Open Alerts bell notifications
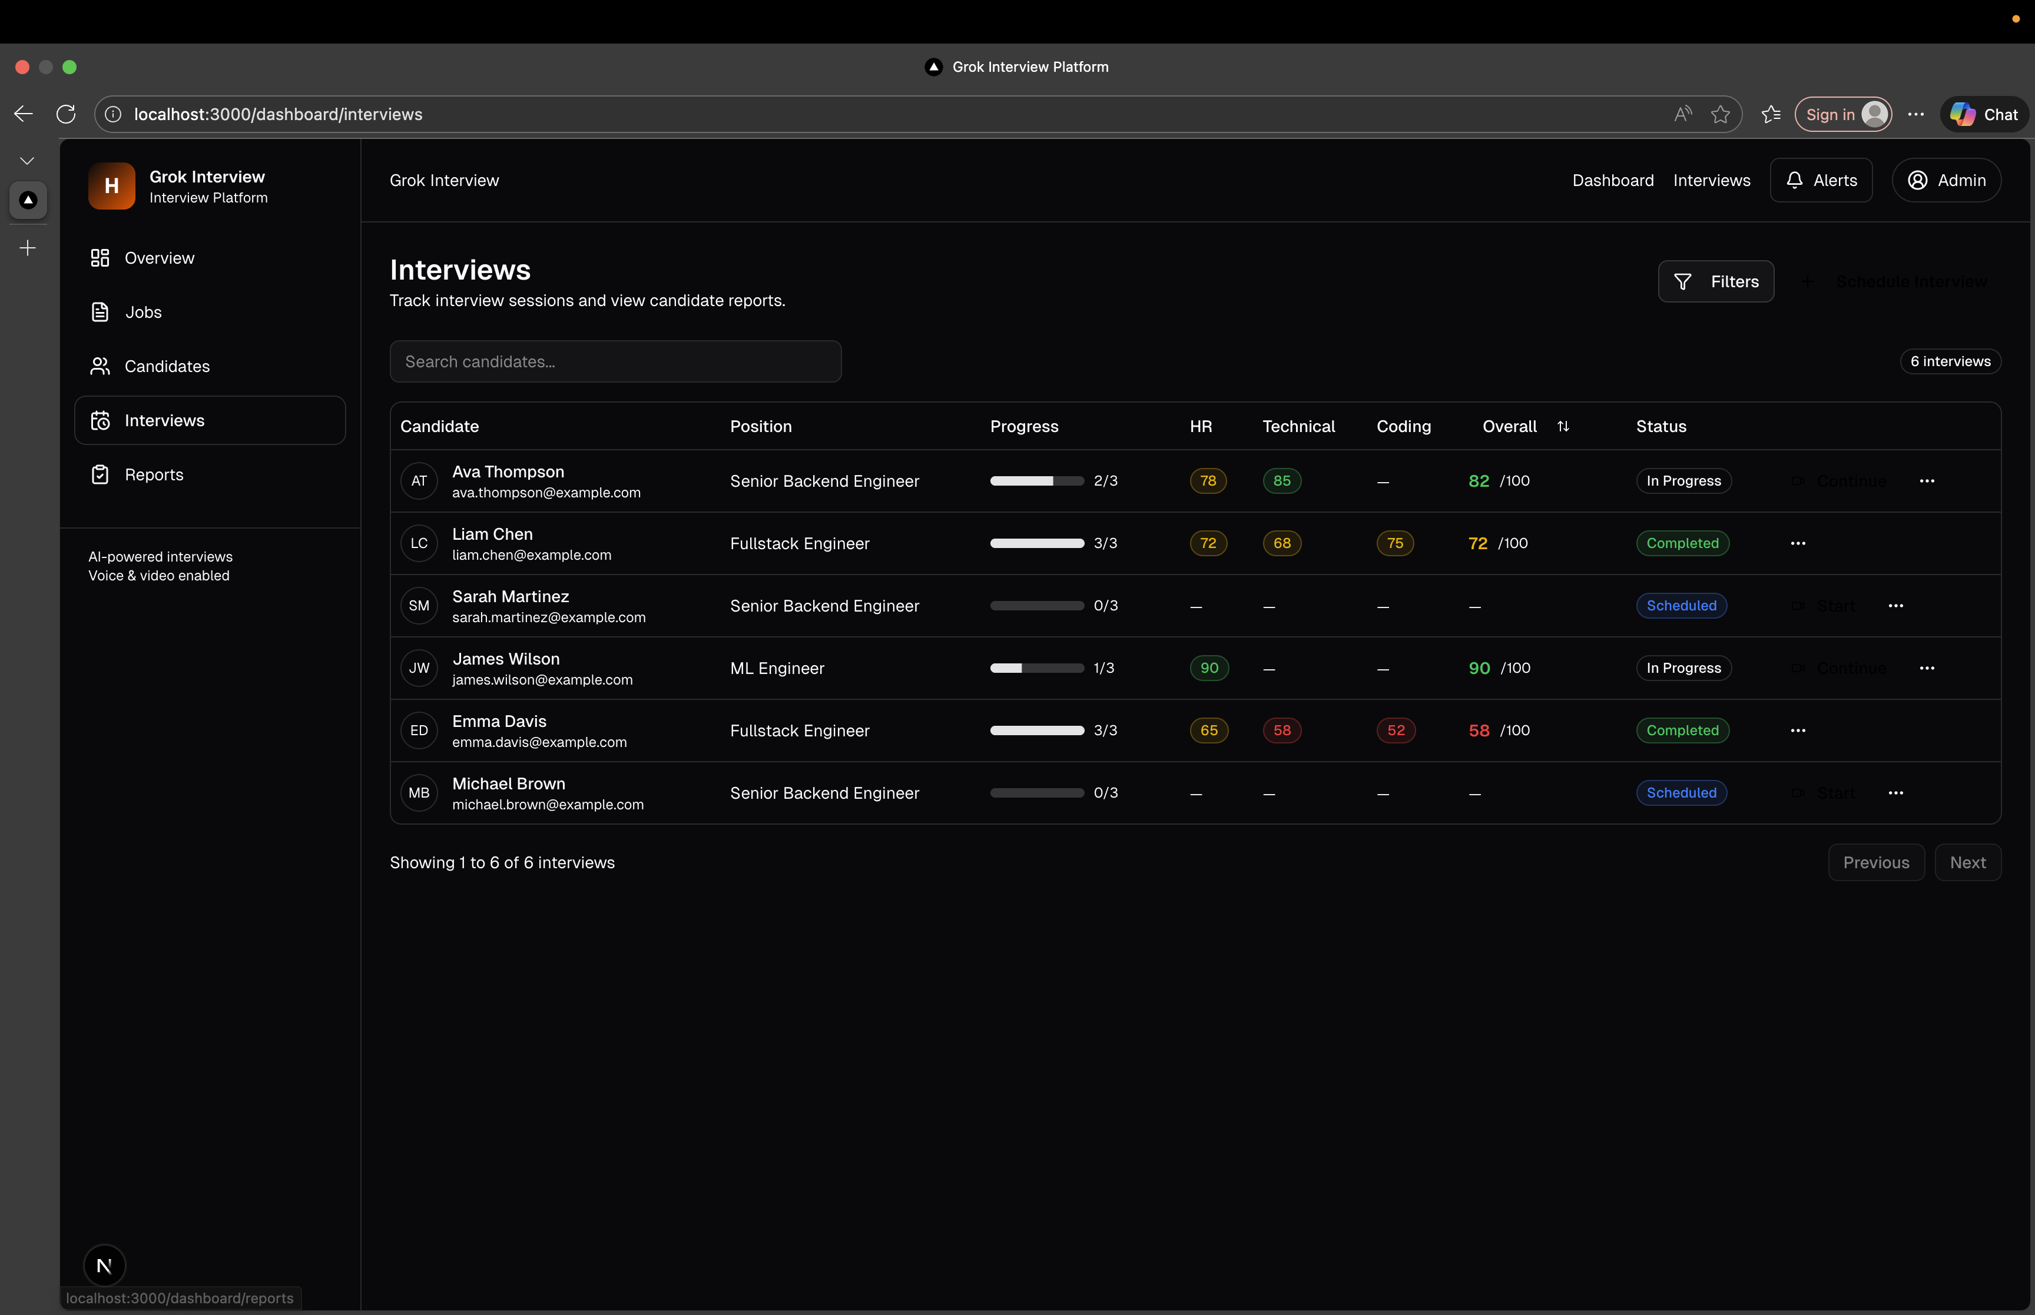This screenshot has width=2035, height=1315. 1821,180
